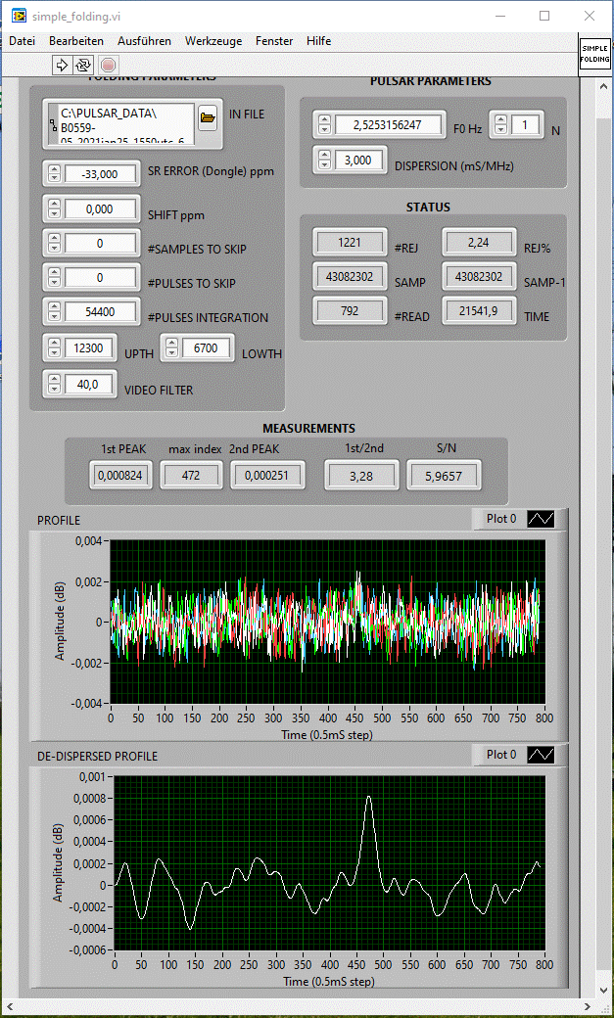Click the DISPERSION stepper arrows
The image size is (614, 1018).
[325, 161]
